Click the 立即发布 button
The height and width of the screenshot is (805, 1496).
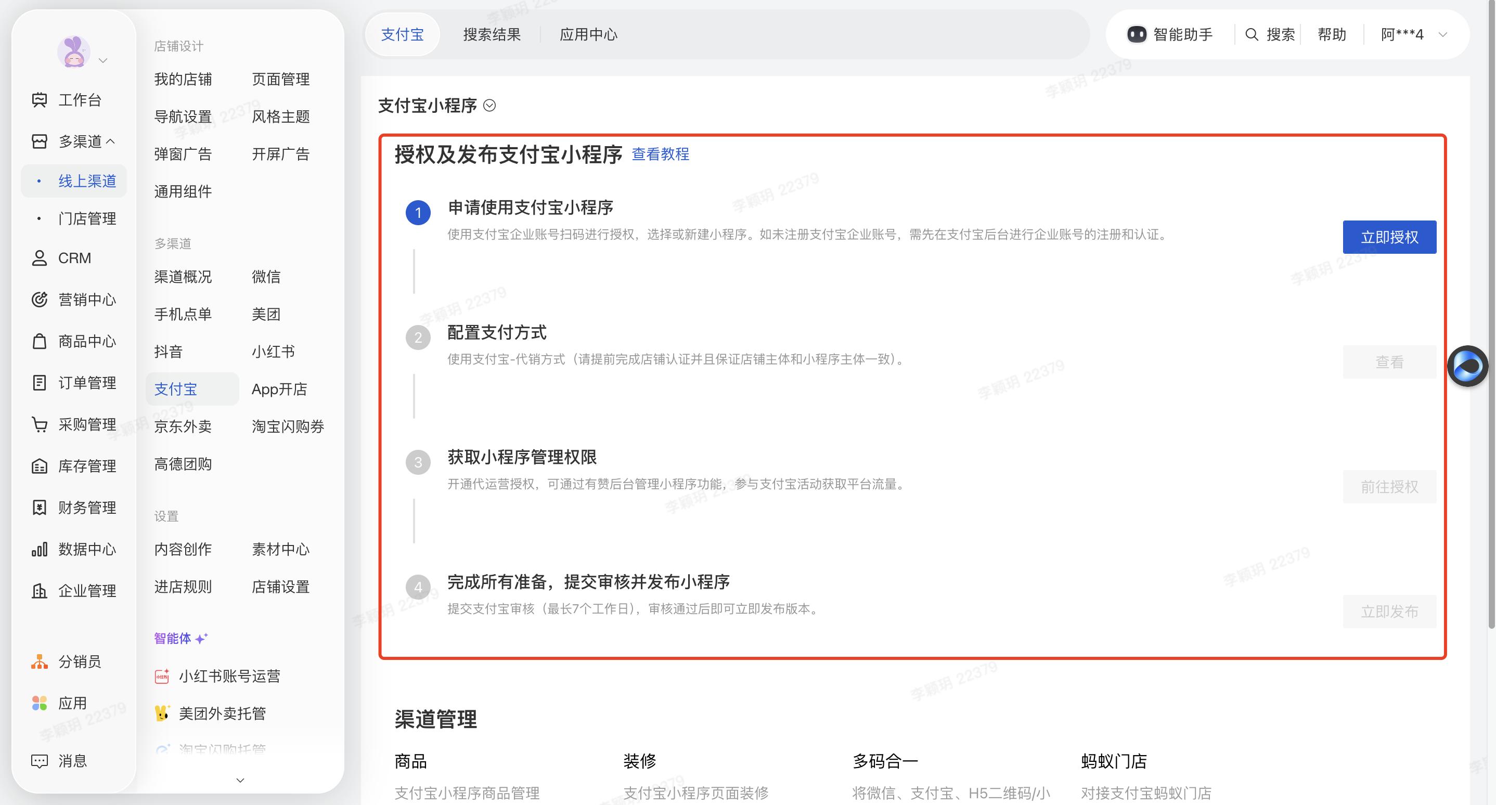(1389, 612)
